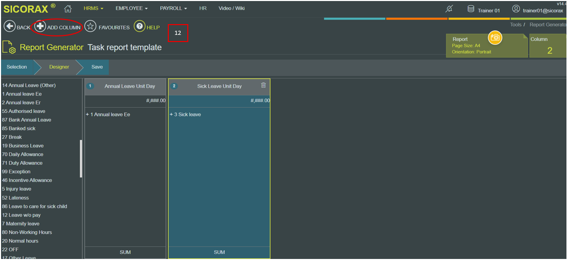
Task: Select '+ 1 Annual leave Ee' in column 1
Action: click(x=108, y=114)
